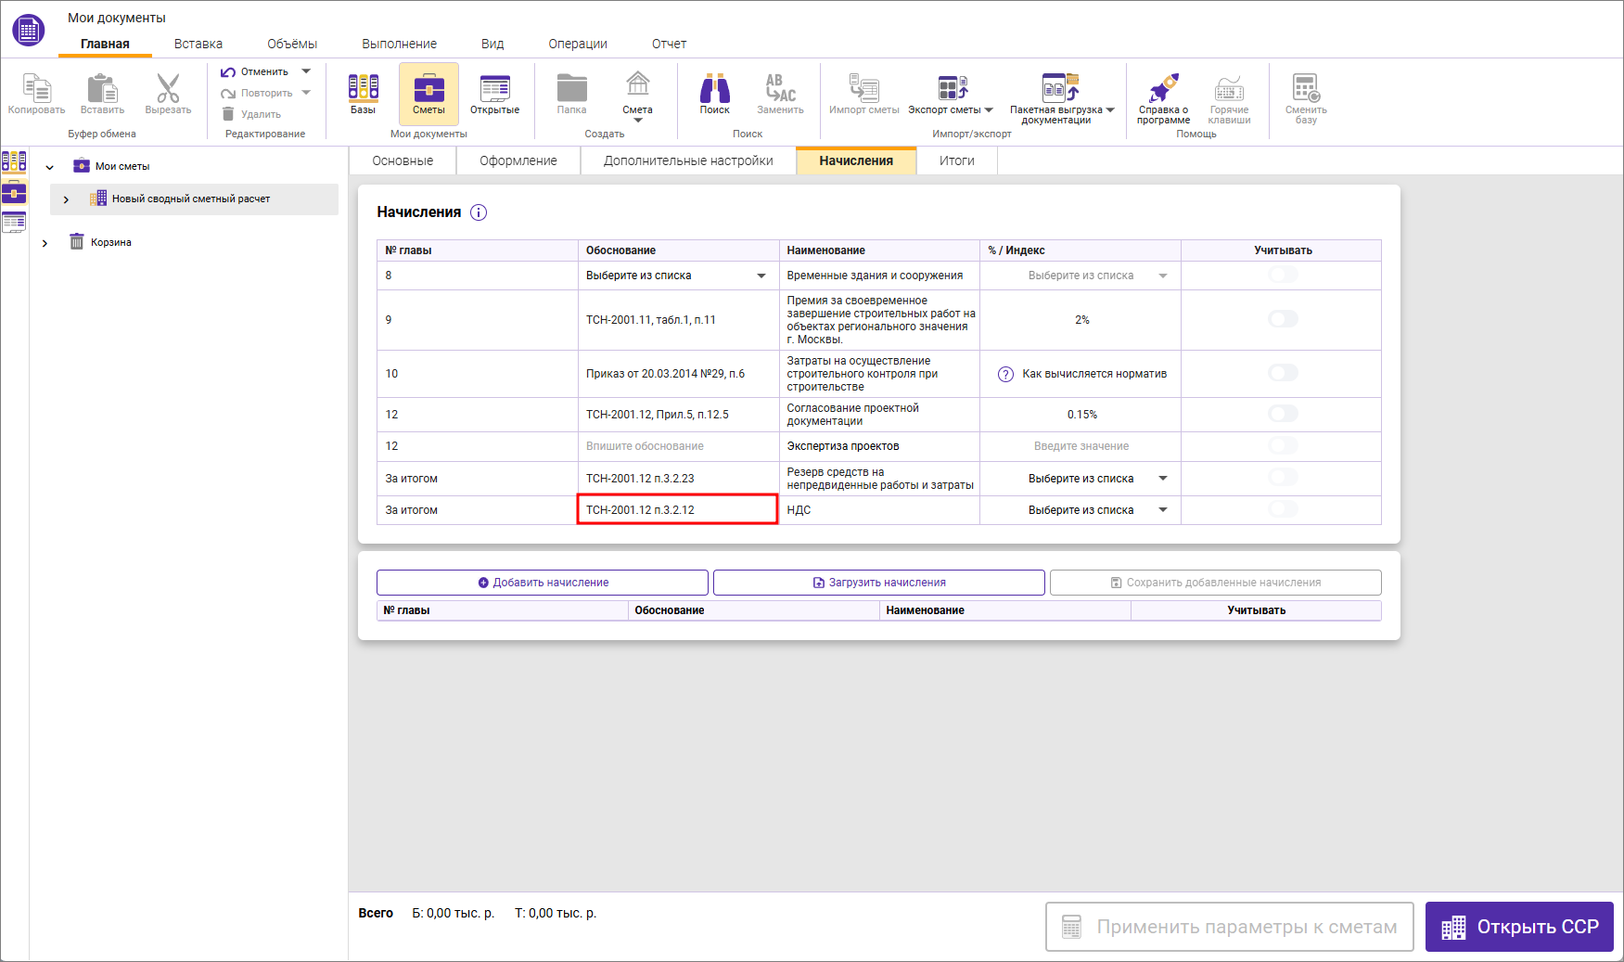Enable Учитывать switch for строительный контроль row
The width and height of the screenshot is (1624, 962).
1283,373
